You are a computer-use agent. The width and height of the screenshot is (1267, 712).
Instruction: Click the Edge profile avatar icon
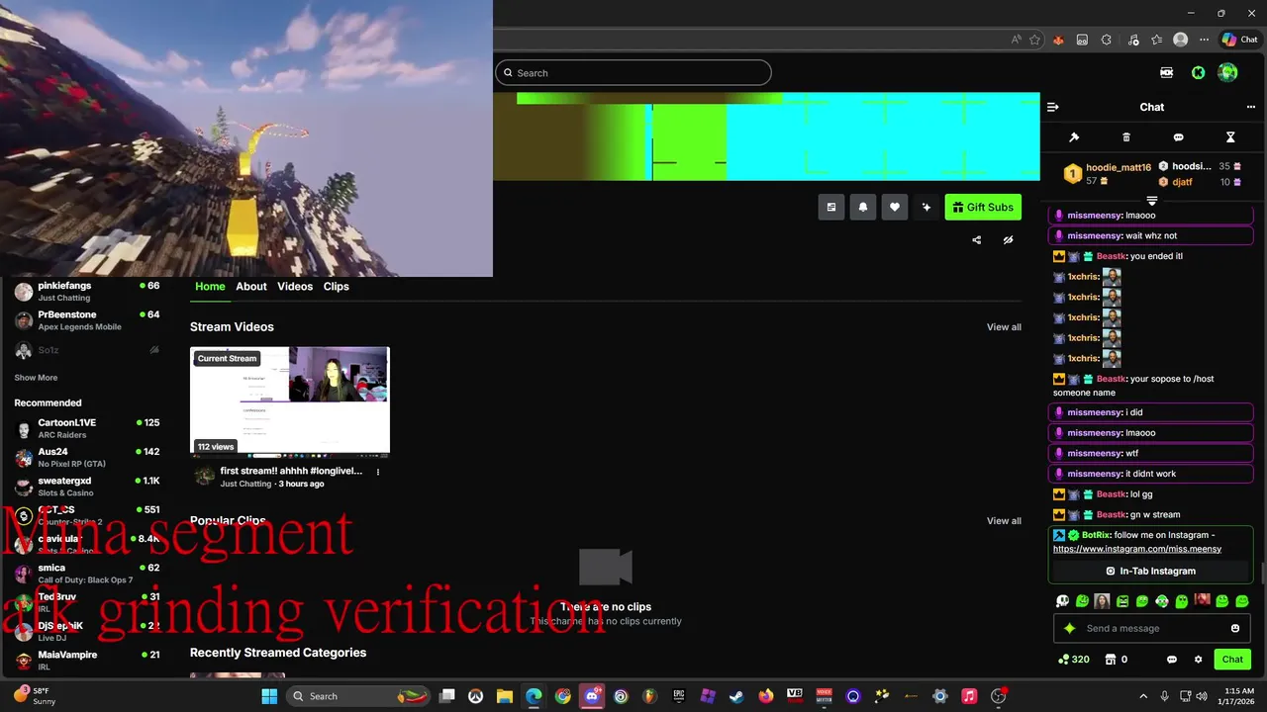[1180, 40]
